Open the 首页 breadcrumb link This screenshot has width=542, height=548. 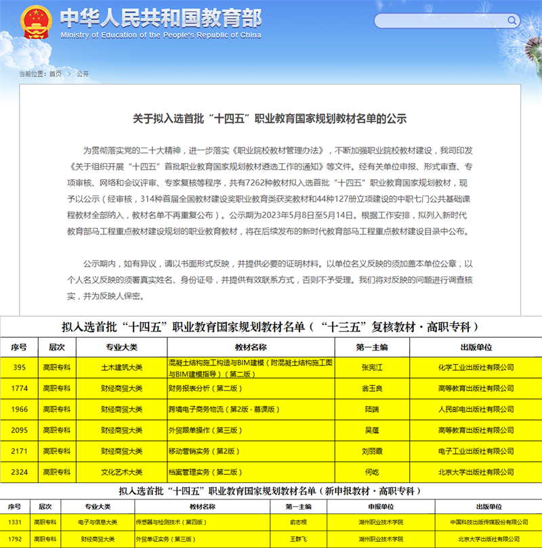click(55, 73)
